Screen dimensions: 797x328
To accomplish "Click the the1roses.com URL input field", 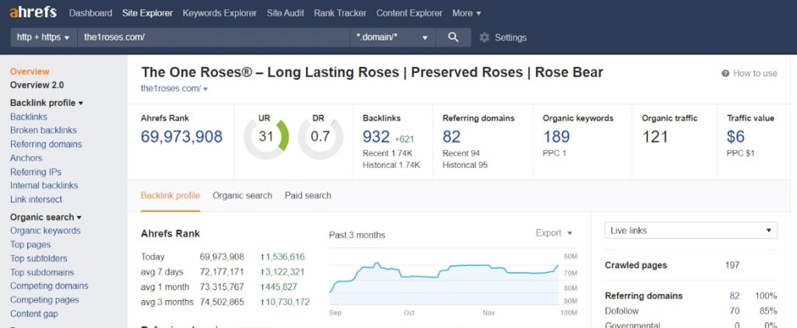I will tap(212, 37).
